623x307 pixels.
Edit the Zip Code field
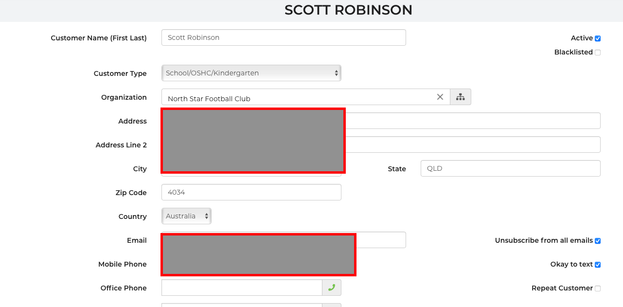tap(251, 192)
